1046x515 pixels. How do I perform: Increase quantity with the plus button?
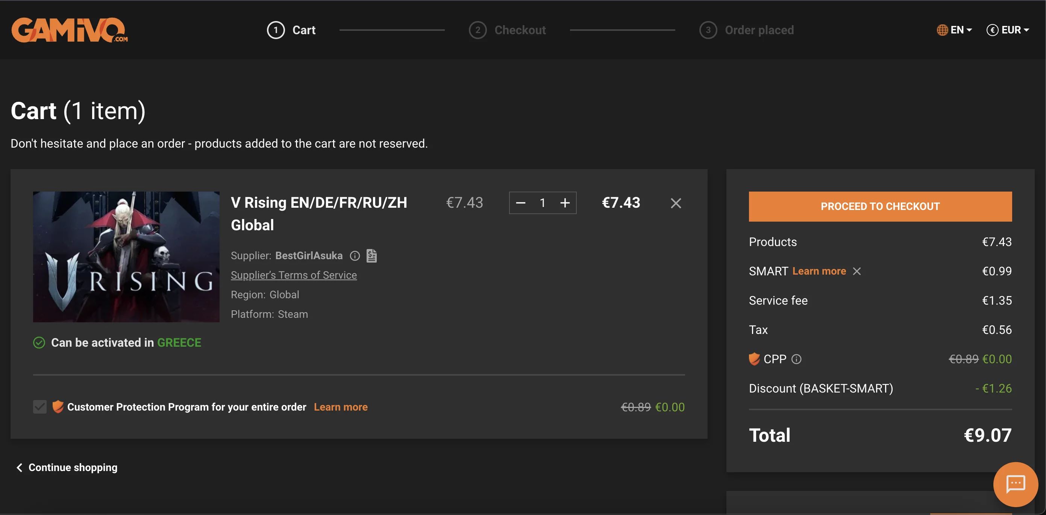565,203
